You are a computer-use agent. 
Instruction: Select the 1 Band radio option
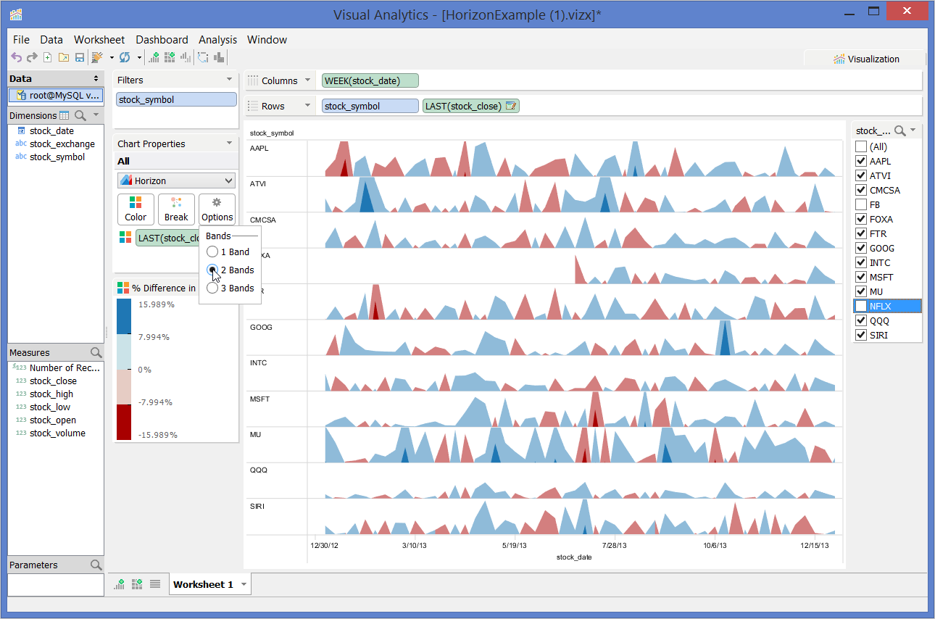pos(212,252)
